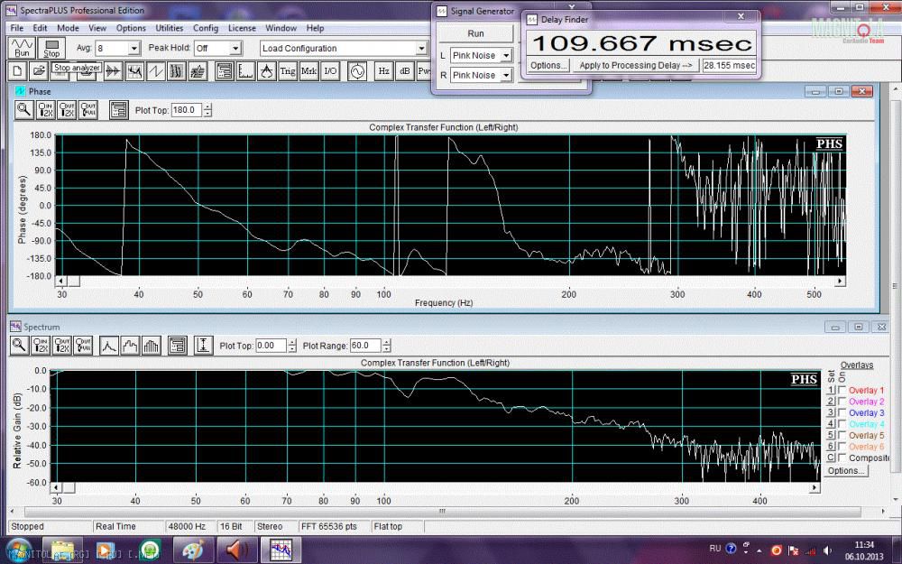Switch Spectrum to bar graph plot style
The width and height of the screenshot is (902, 564).
[152, 346]
